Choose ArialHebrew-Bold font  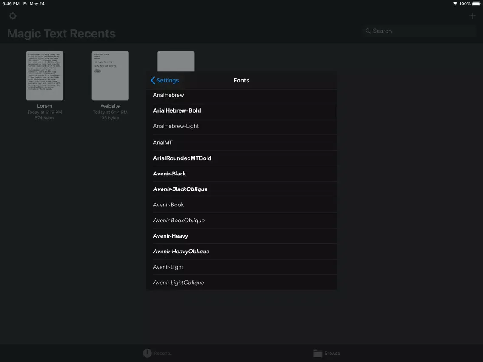[241, 110]
